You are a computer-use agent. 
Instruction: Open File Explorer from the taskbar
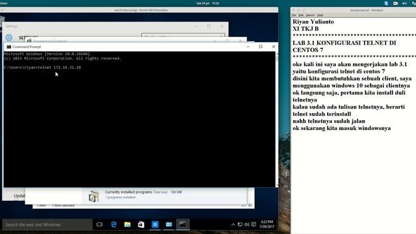(127, 224)
